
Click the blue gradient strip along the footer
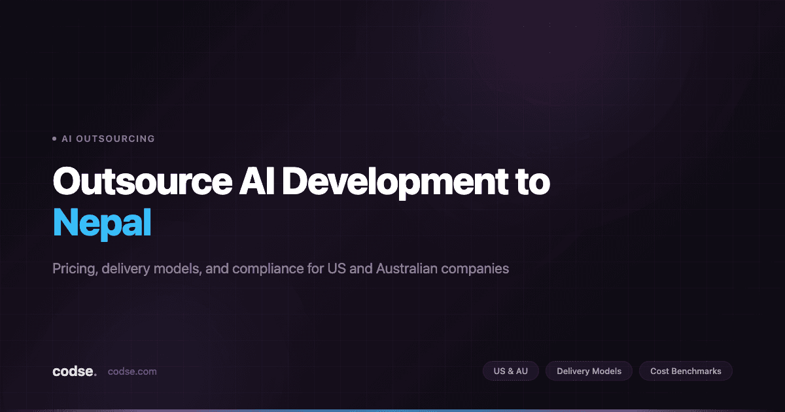tap(392, 409)
